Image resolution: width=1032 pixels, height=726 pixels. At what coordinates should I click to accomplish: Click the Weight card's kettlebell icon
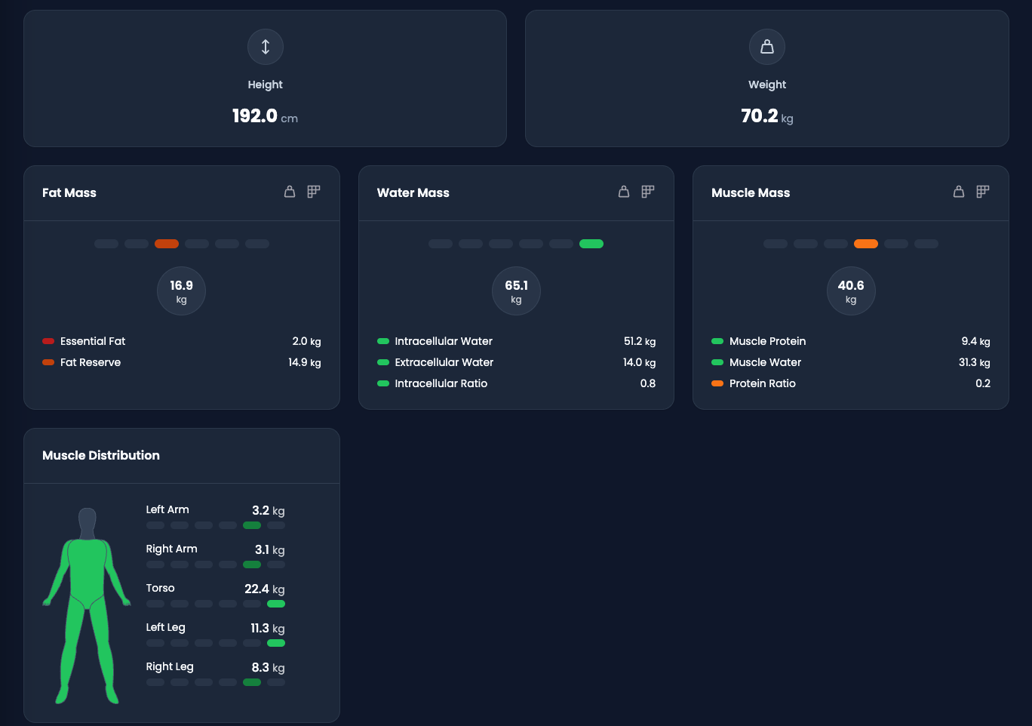tap(766, 47)
